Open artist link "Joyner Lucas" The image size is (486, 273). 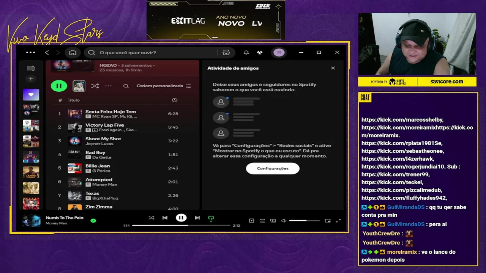(99, 144)
